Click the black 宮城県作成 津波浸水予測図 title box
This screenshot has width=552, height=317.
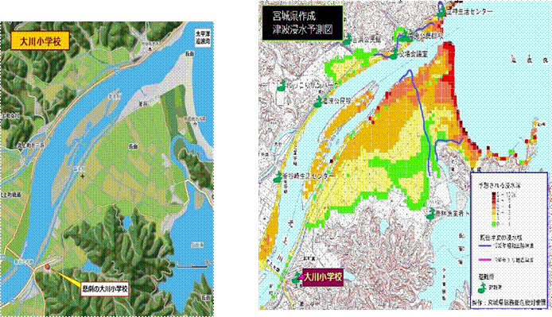[303, 22]
